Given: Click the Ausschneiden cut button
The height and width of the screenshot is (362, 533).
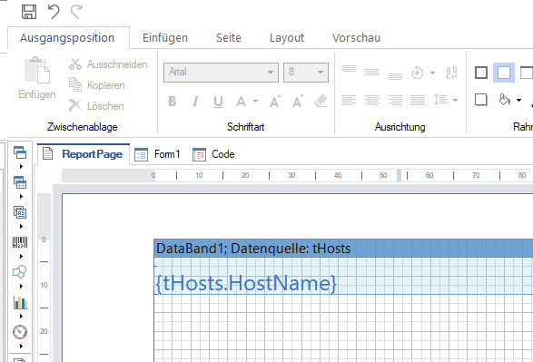Looking at the screenshot, I should 108,64.
